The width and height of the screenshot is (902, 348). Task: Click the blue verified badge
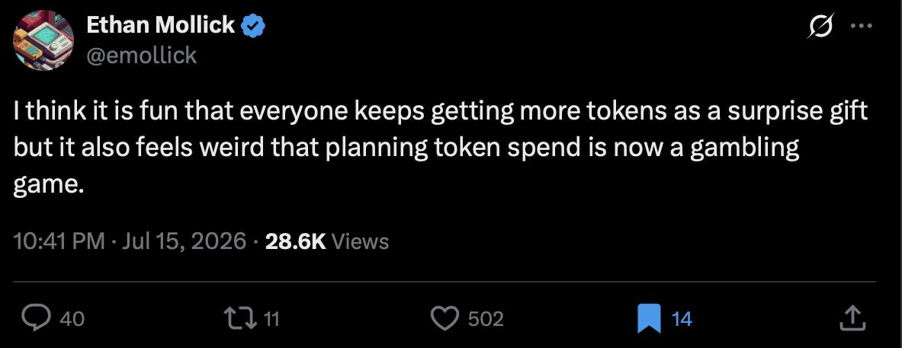(x=252, y=26)
